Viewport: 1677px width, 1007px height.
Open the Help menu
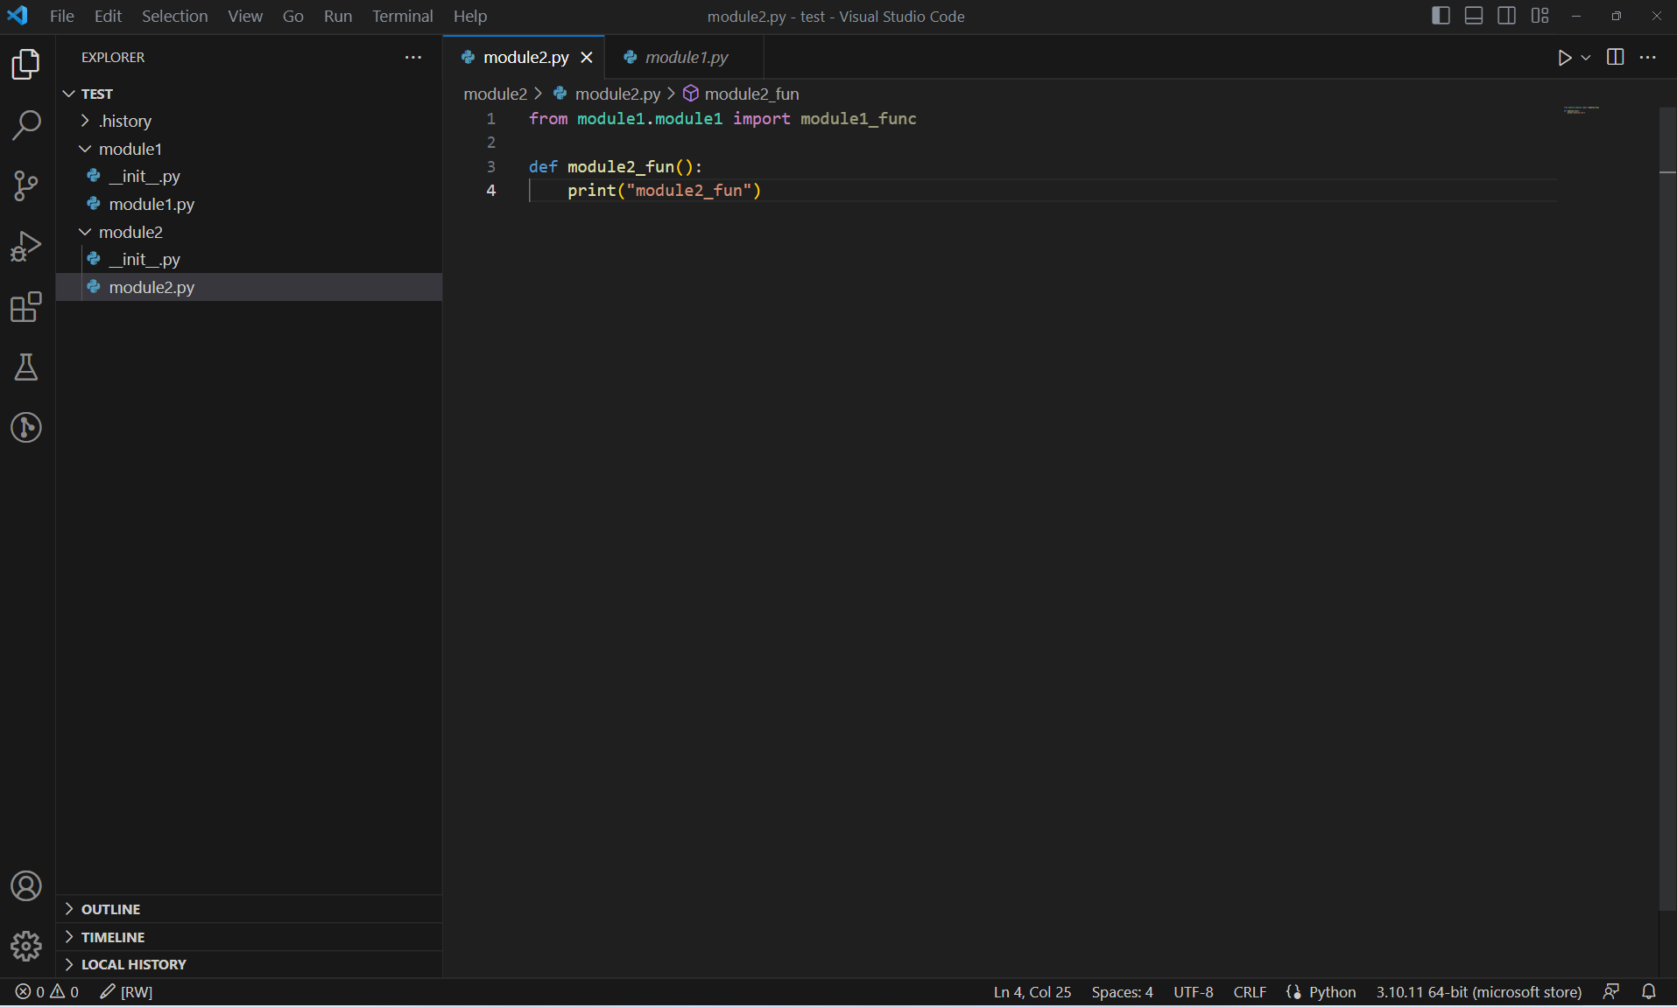pyautogui.click(x=470, y=16)
